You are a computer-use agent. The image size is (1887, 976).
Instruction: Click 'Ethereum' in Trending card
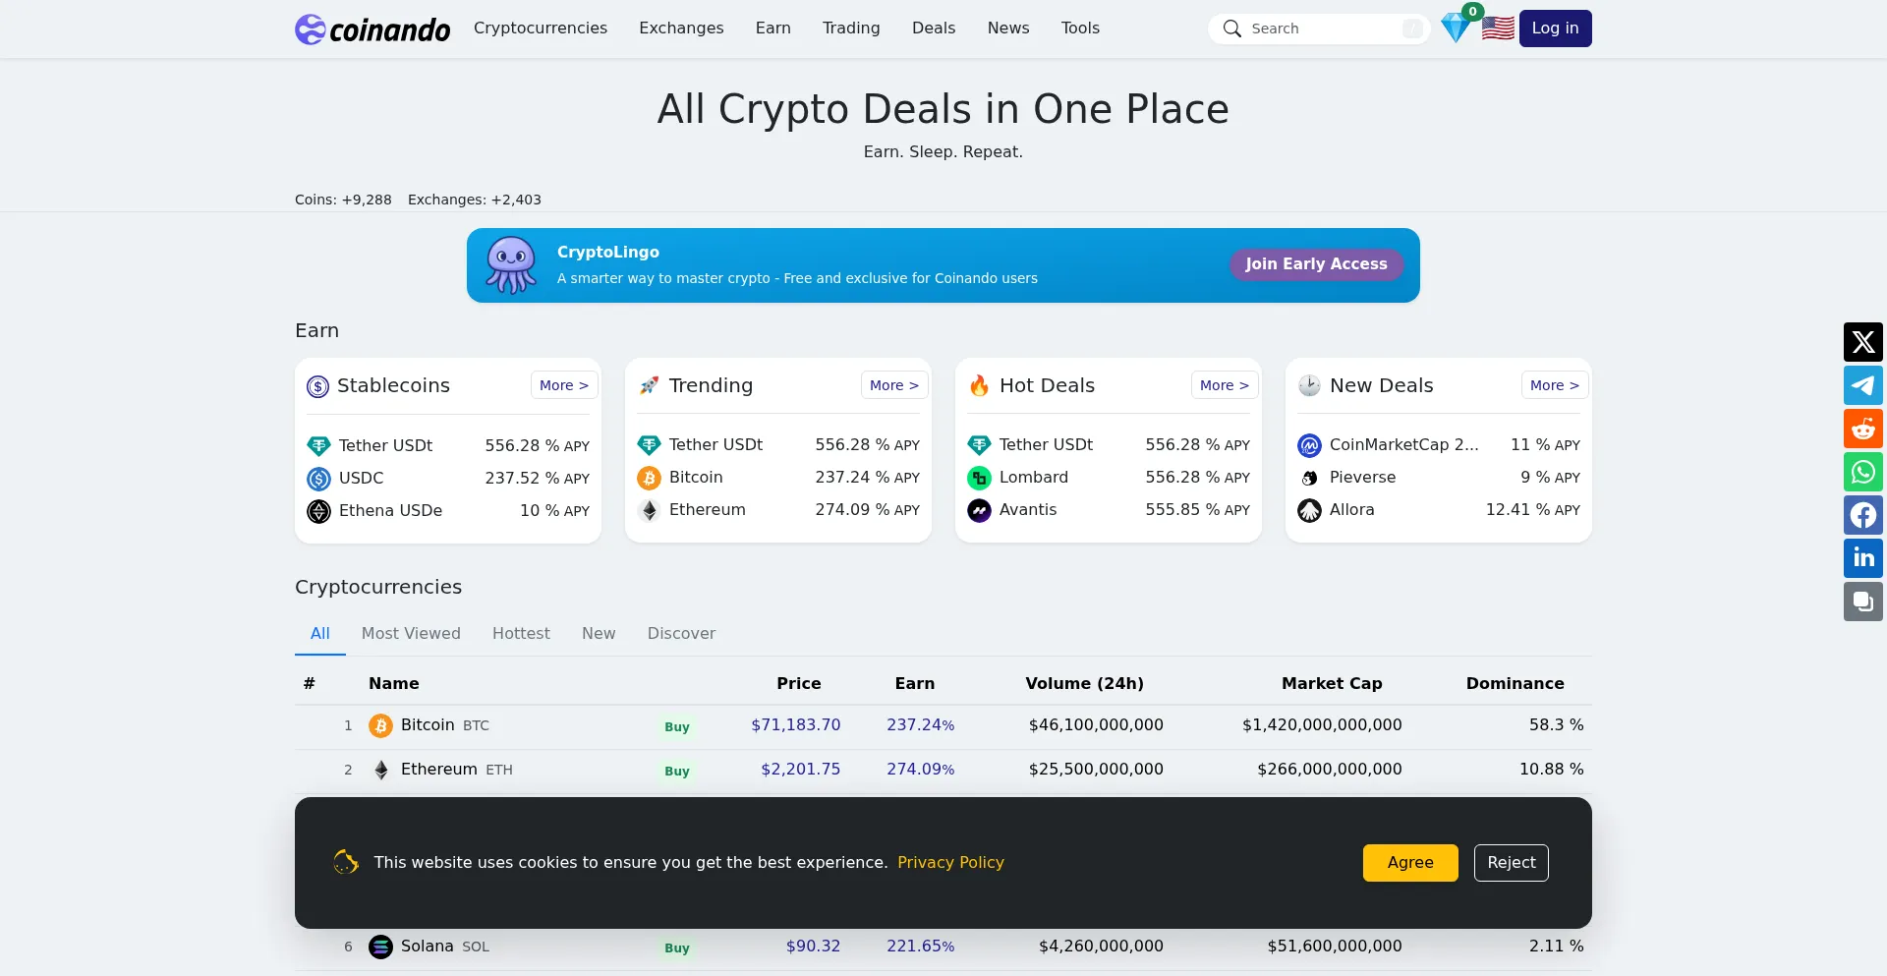point(708,510)
